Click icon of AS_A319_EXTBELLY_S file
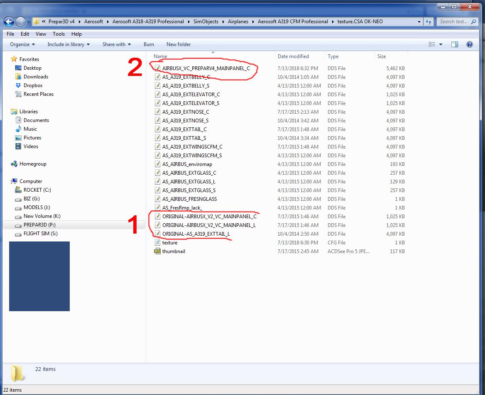485x395 pixels. coord(157,85)
